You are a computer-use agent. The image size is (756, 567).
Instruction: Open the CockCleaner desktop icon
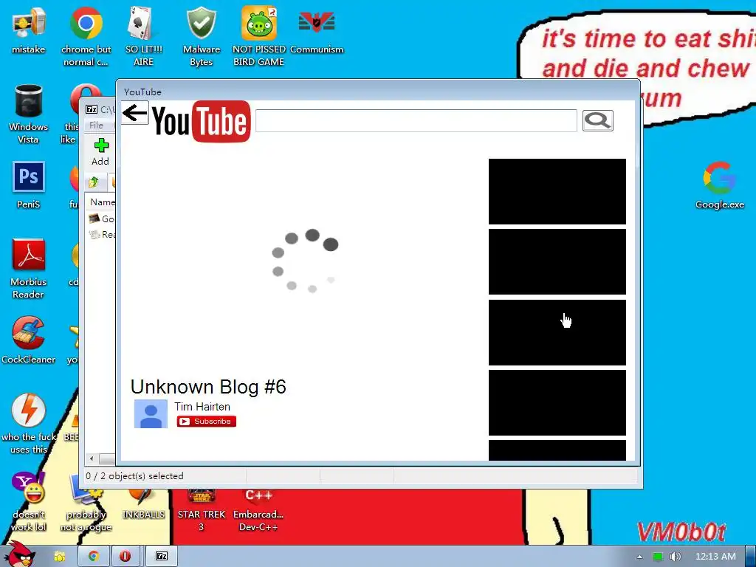pyautogui.click(x=29, y=340)
